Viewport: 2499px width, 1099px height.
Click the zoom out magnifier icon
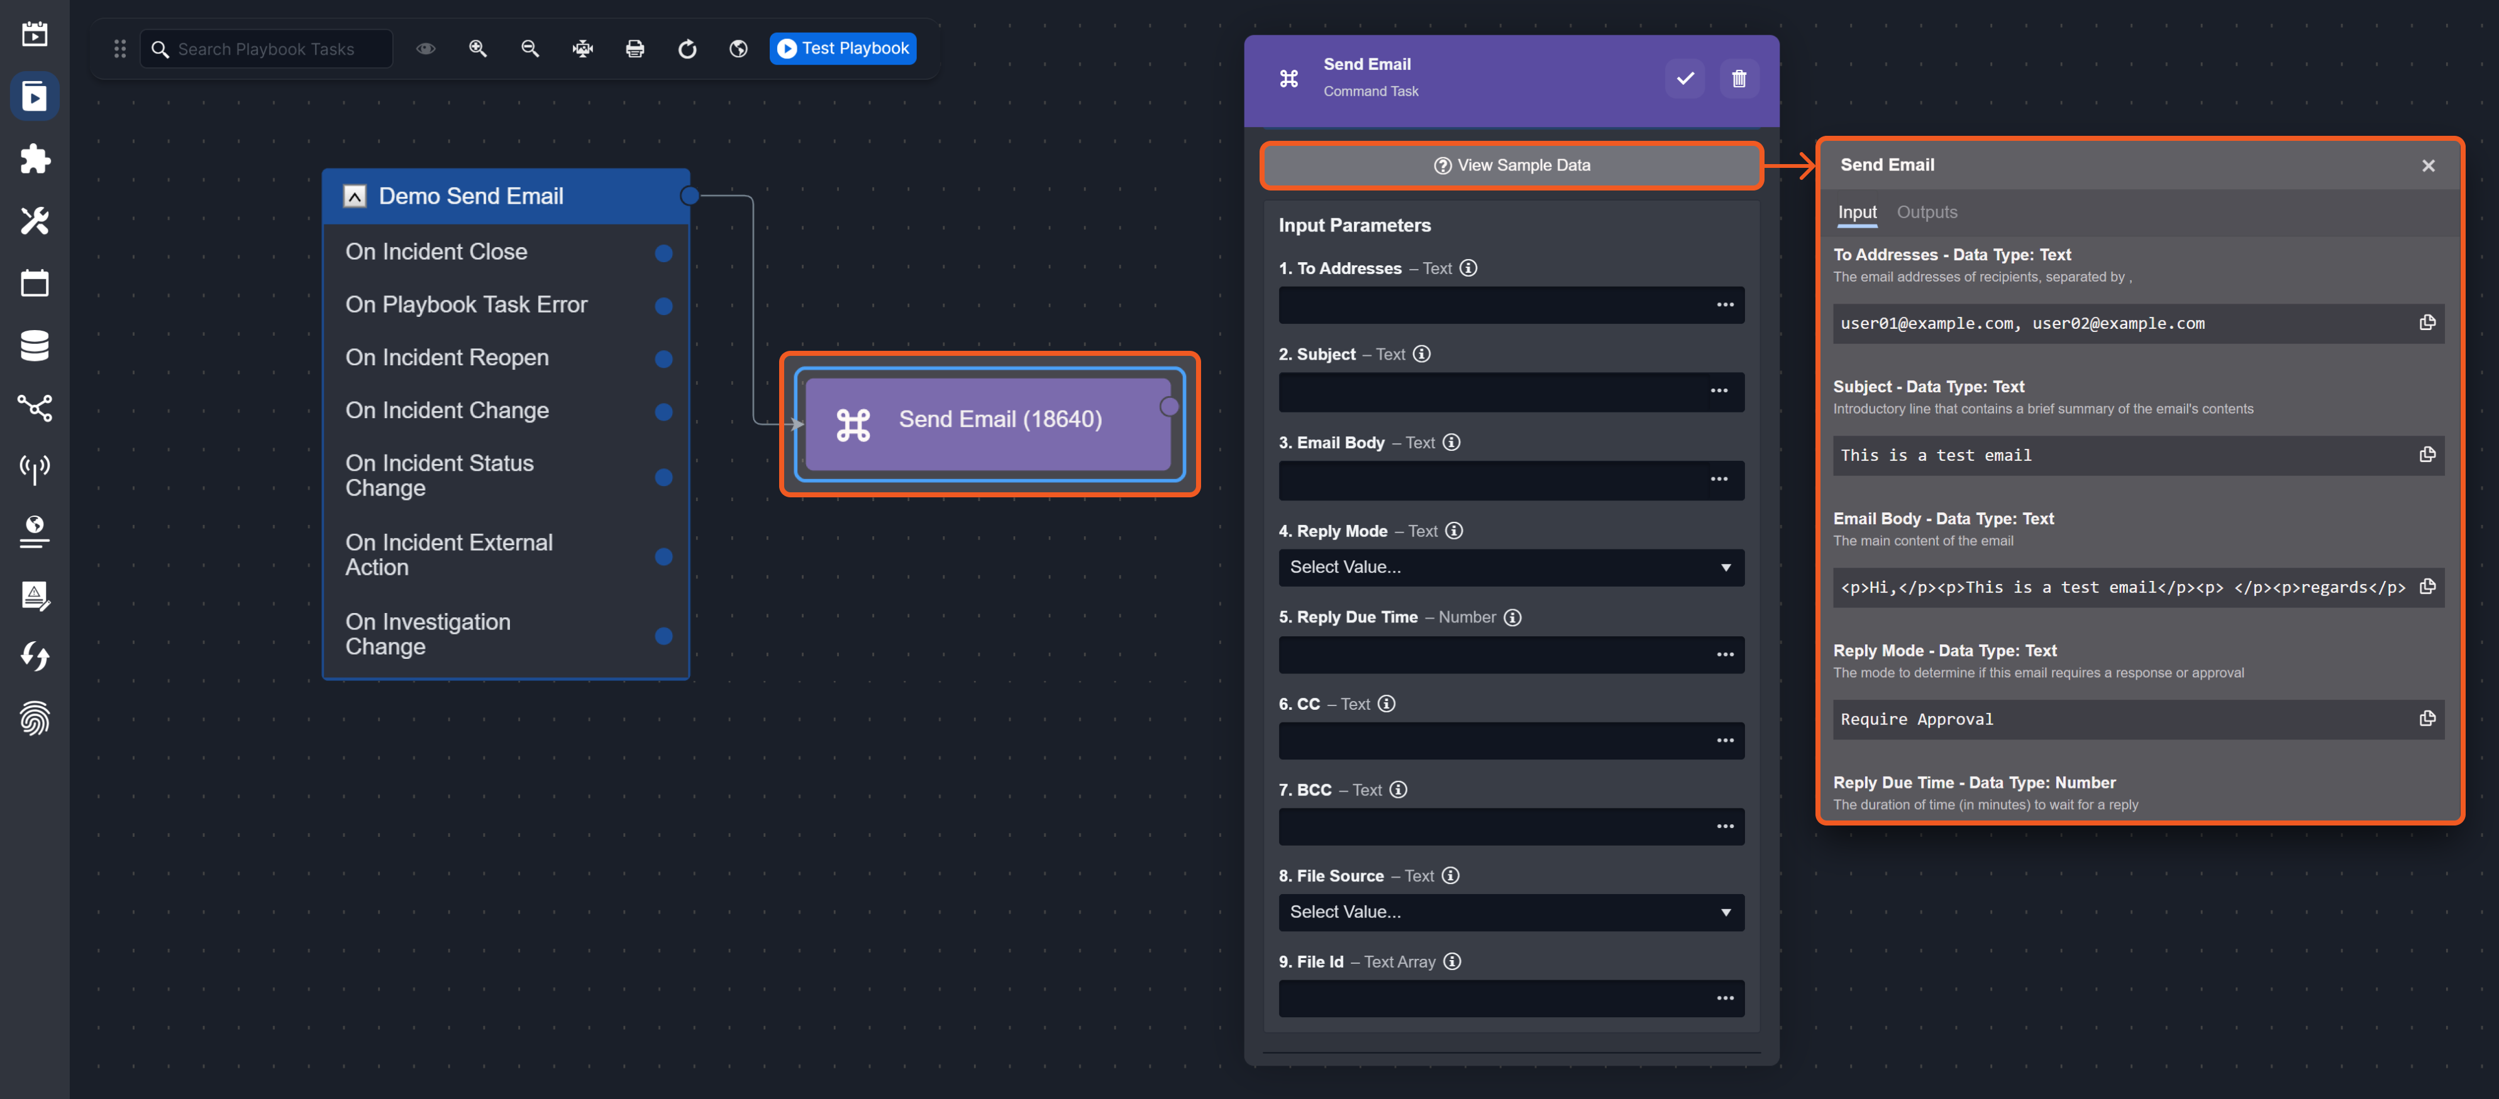(529, 48)
